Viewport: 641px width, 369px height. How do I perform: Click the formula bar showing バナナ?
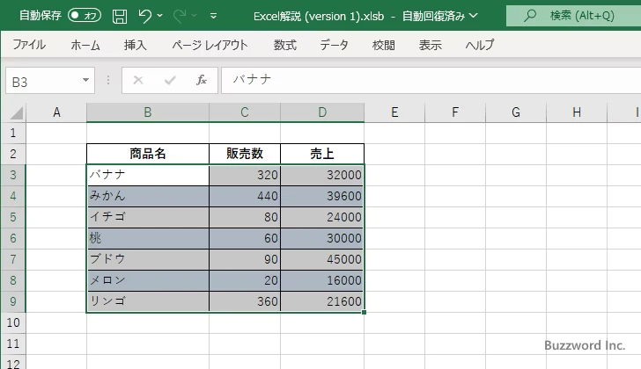(431, 80)
